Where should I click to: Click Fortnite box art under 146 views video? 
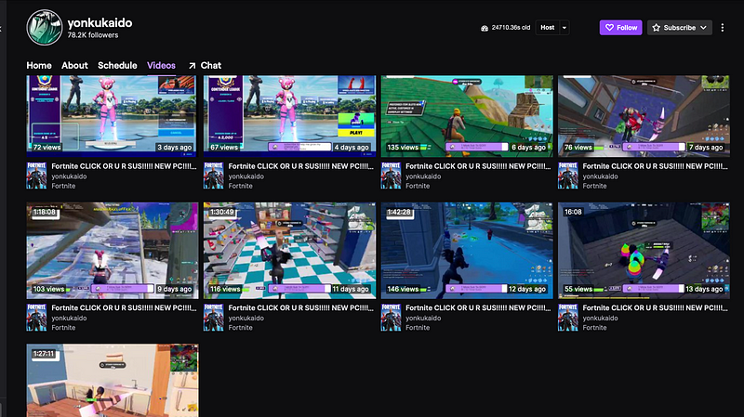coord(391,317)
